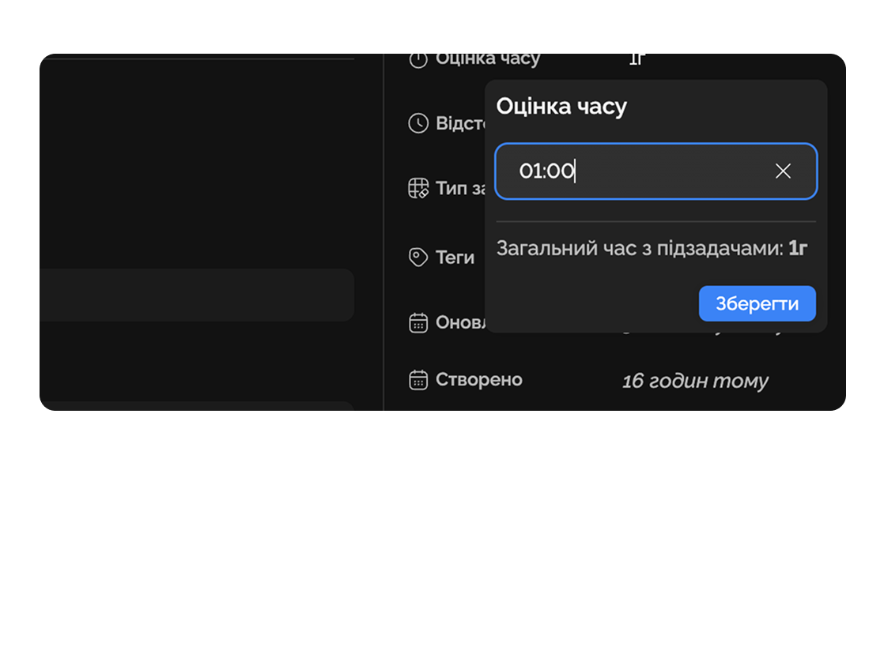Click the 1г estimate value in the top row

coord(637,59)
